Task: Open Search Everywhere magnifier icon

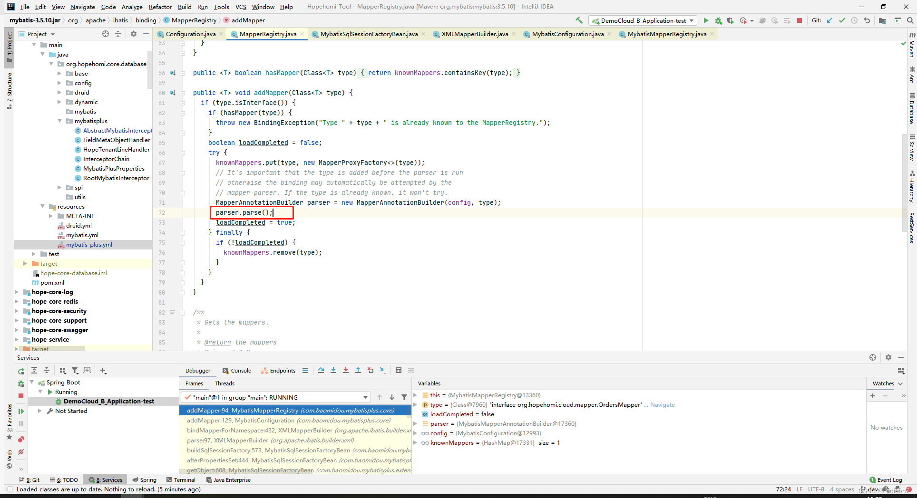Action: tap(910, 20)
